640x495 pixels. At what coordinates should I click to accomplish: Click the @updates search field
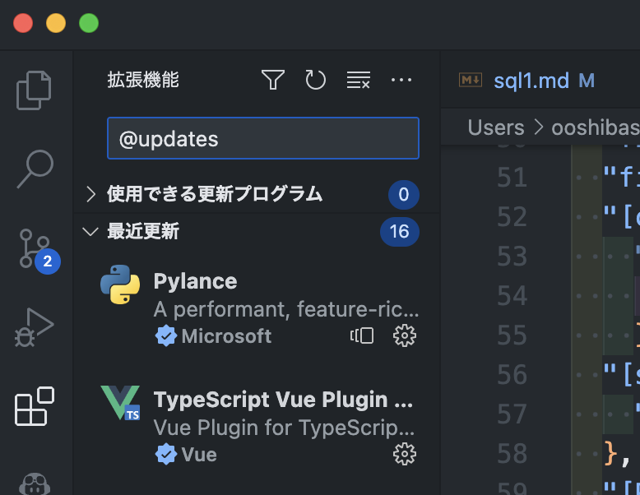[263, 139]
